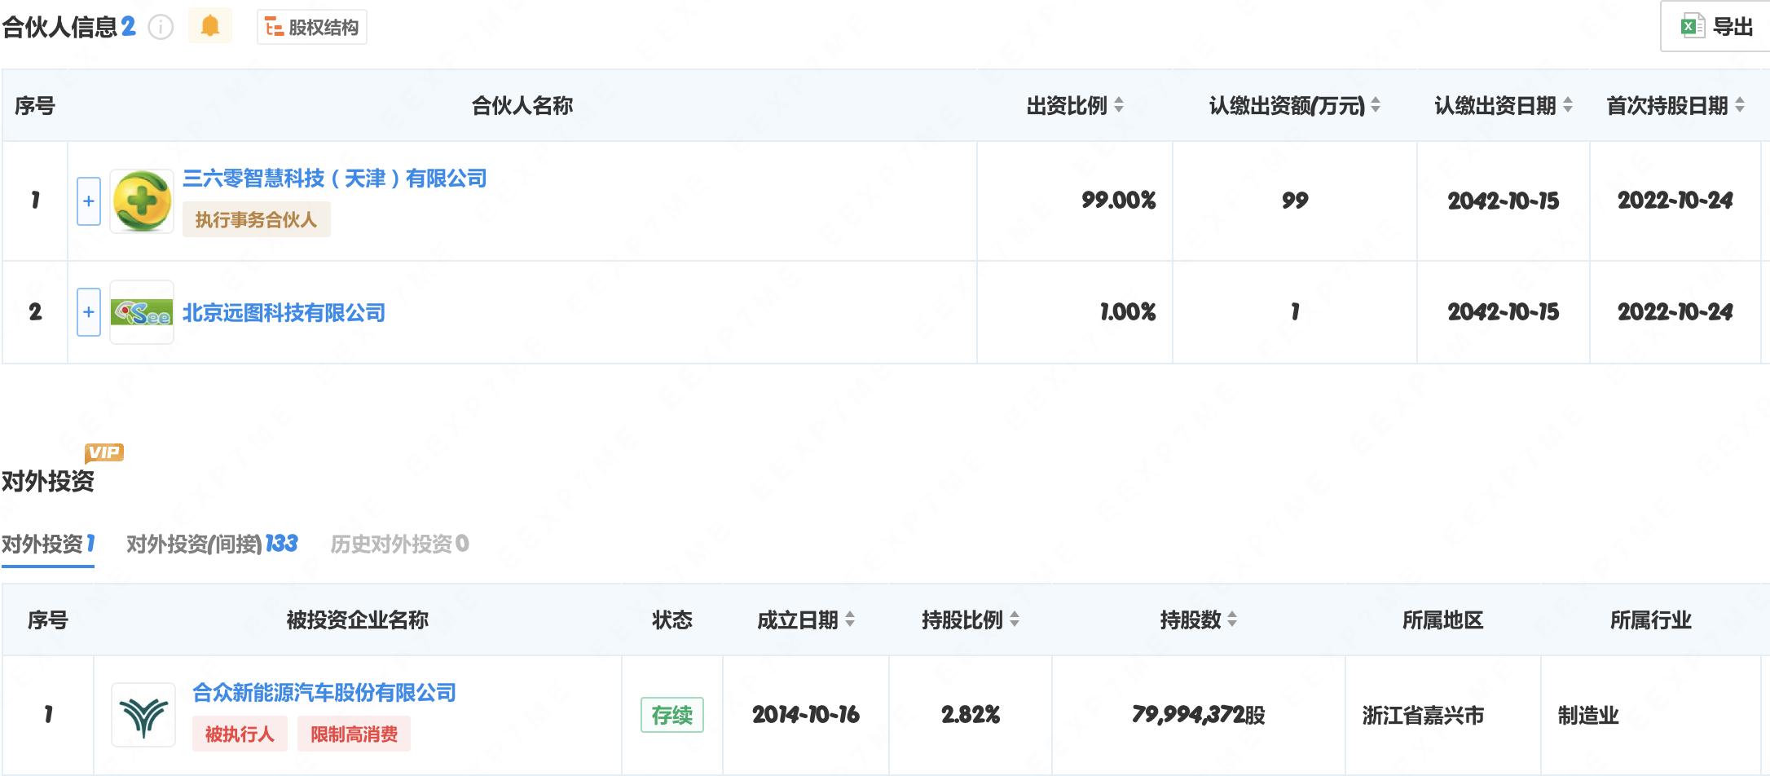Open 北京远图科技有限公司 company link

click(x=284, y=312)
